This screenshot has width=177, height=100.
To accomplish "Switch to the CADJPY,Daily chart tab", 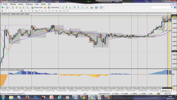I will pos(6,91).
